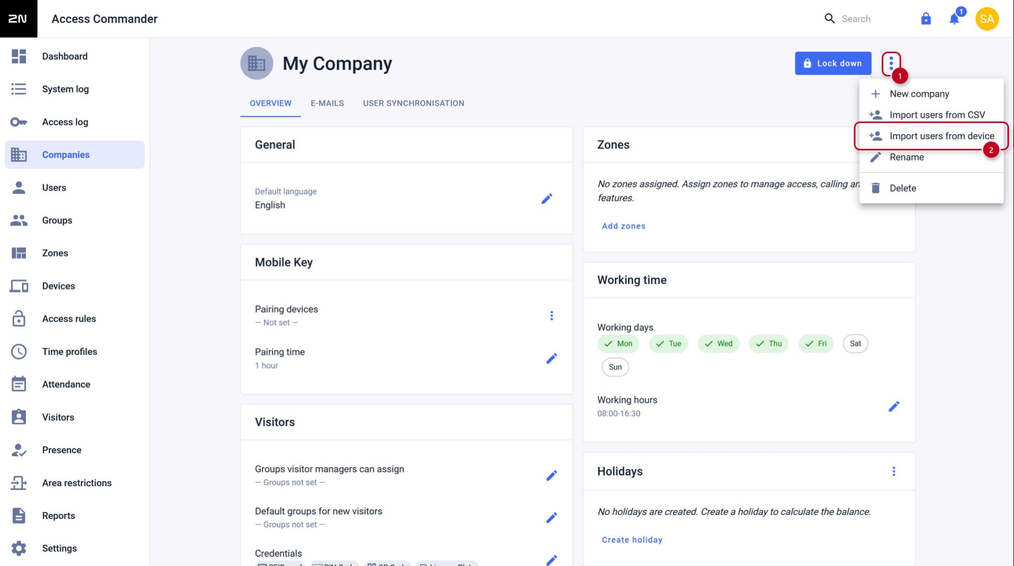The image size is (1014, 566).
Task: Toggle Wed working day
Action: click(718, 344)
